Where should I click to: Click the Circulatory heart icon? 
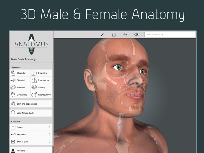[x=13, y=95]
